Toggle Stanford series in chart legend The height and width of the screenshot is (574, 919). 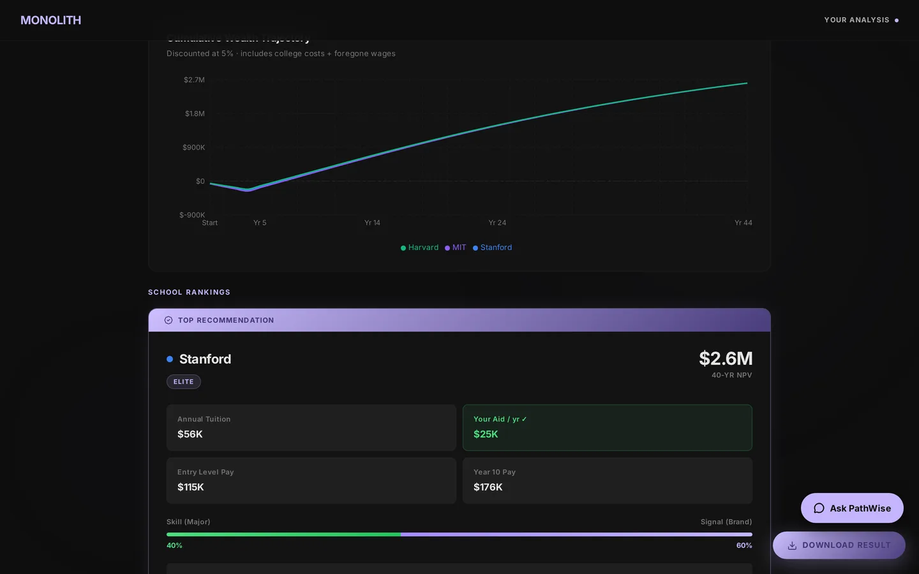pos(492,247)
